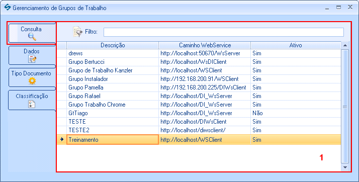
Task: Click the document icon under Classificação
Action: click(32, 104)
